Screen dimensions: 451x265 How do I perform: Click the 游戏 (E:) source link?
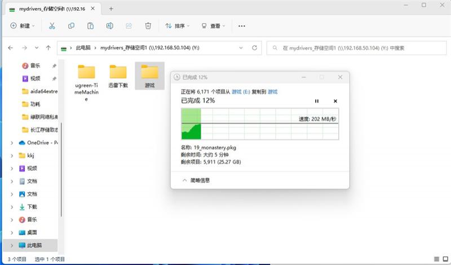click(x=241, y=92)
